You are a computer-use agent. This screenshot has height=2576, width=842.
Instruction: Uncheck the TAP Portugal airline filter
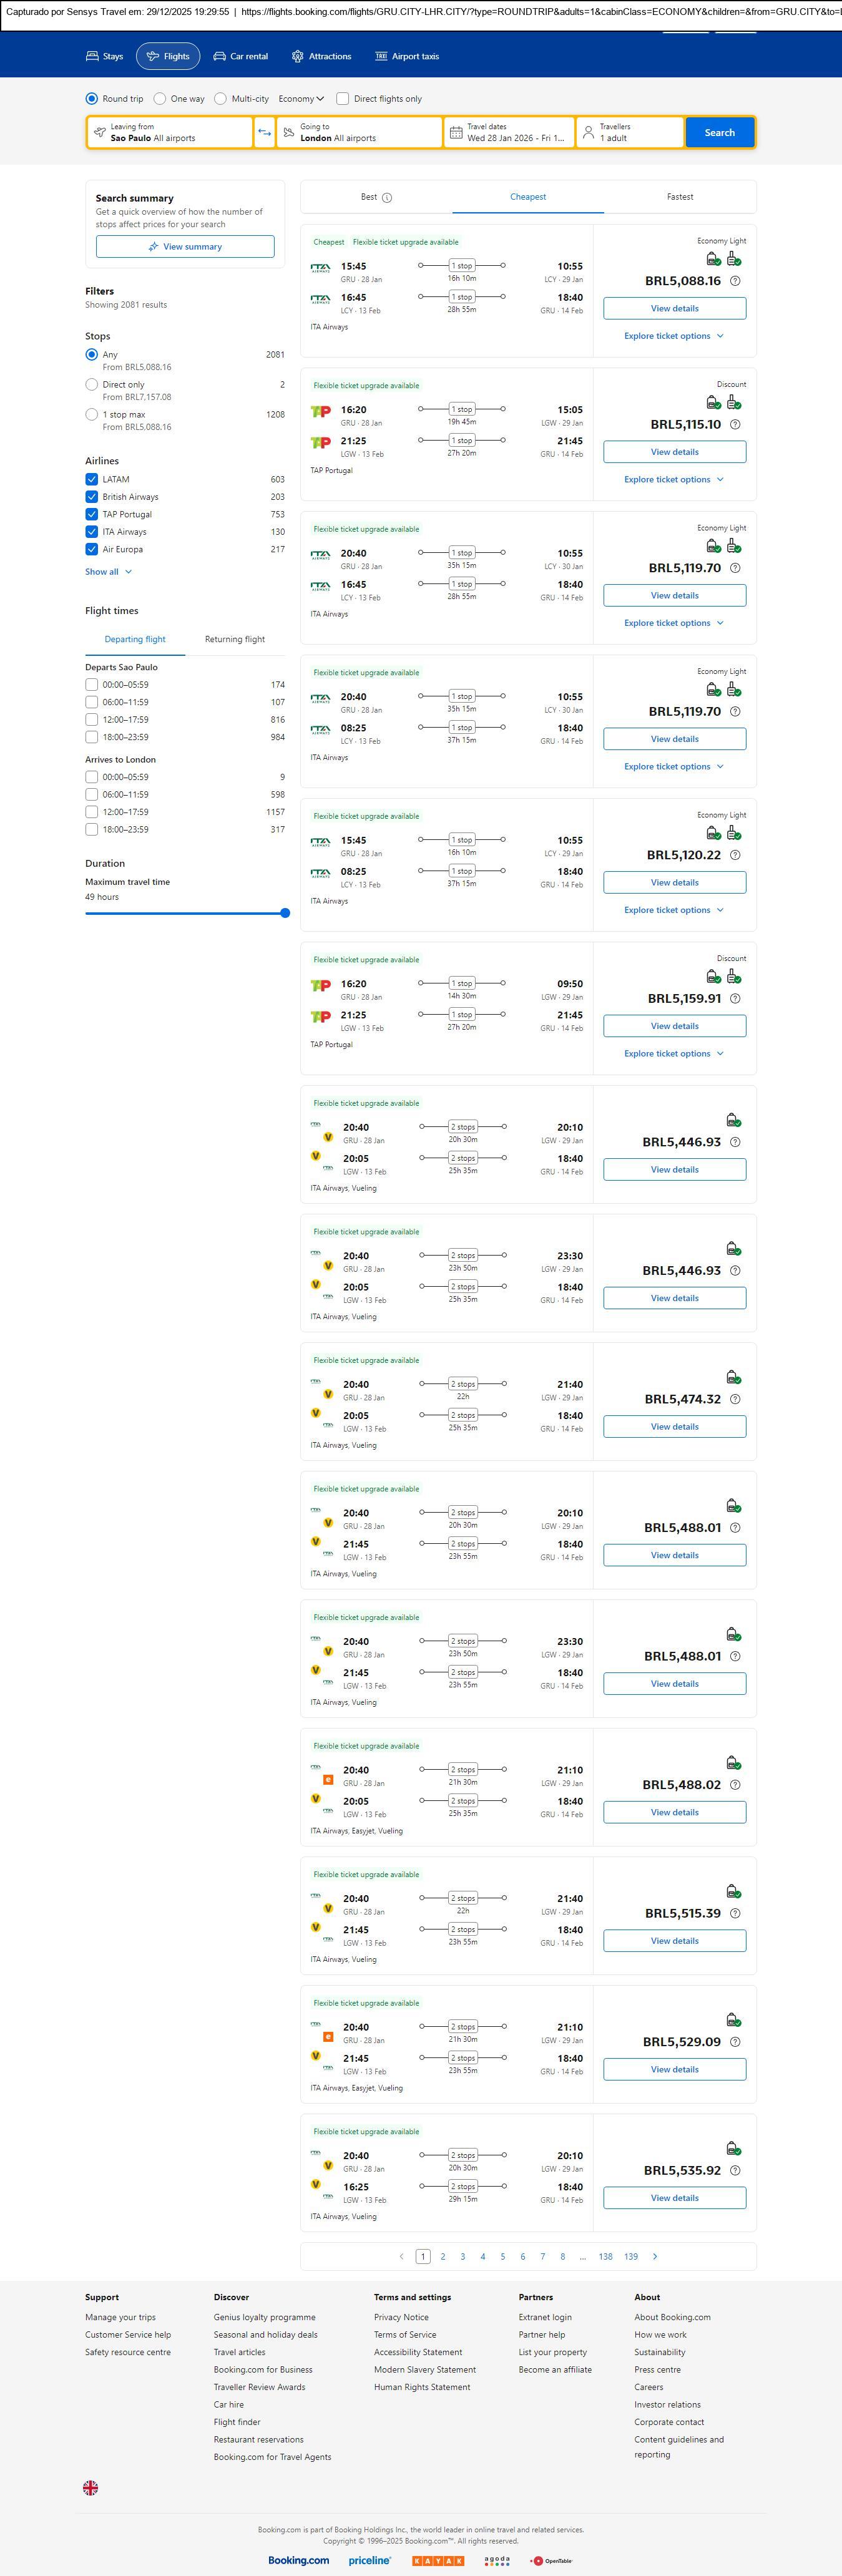[x=92, y=514]
